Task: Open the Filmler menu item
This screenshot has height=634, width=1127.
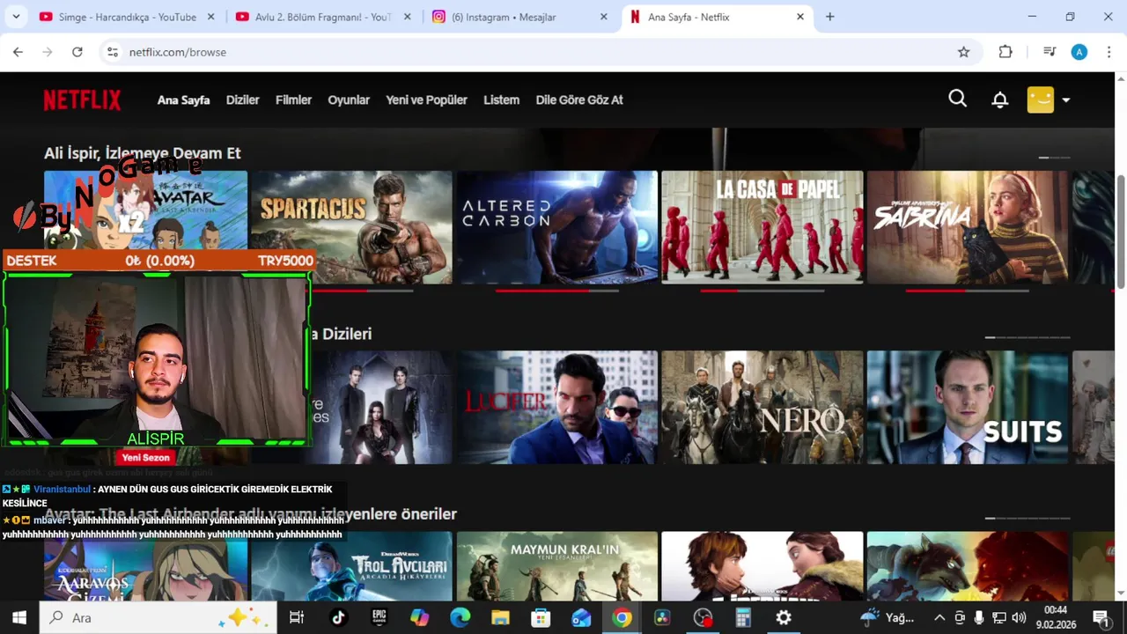Action: point(293,100)
